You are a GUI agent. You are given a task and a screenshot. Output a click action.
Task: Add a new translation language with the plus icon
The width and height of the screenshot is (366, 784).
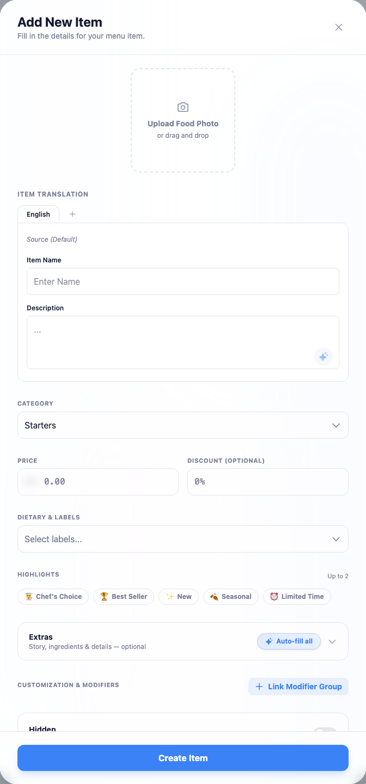[72, 214]
